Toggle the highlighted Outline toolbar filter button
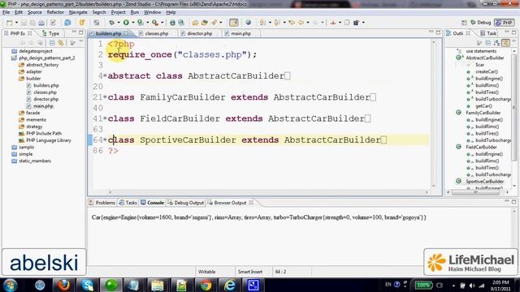The width and height of the screenshot is (520, 292). pos(505,43)
